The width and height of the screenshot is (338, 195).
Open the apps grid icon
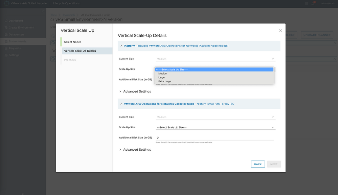tap(306, 3)
